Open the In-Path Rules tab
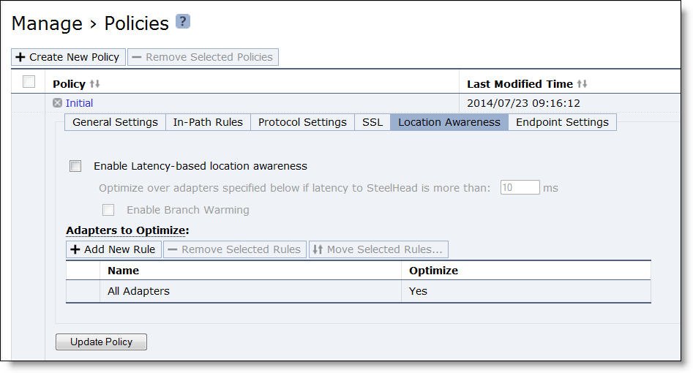Screen dimensions: 693x373 [208, 122]
